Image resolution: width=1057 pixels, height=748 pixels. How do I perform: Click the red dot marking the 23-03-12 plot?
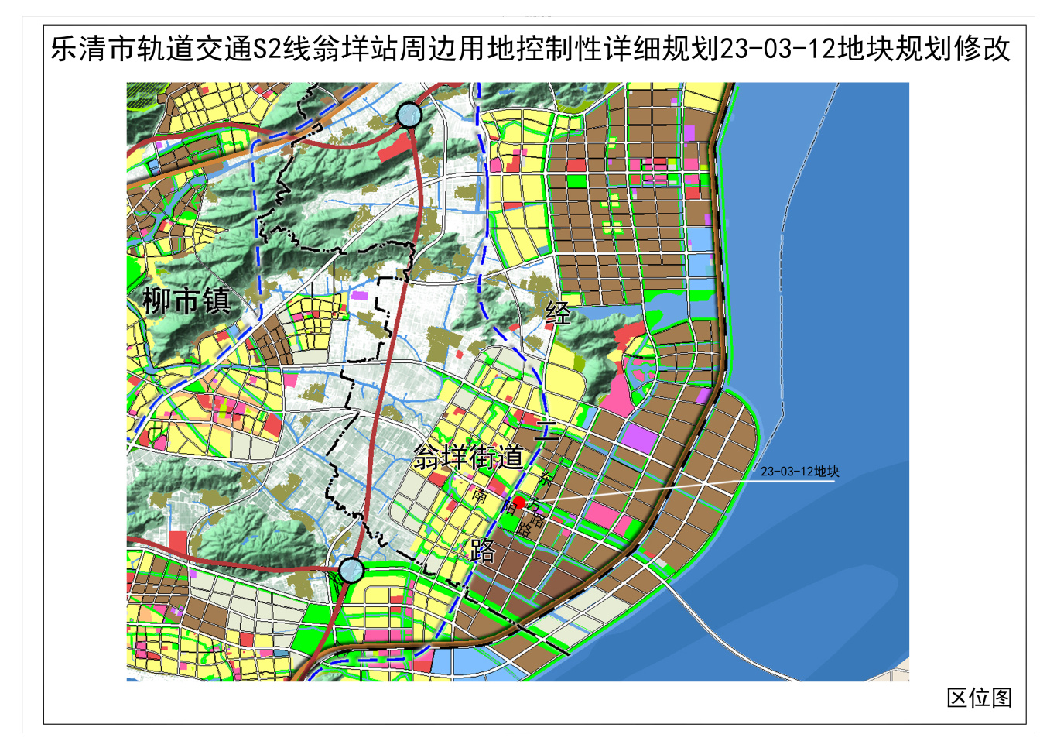[520, 503]
